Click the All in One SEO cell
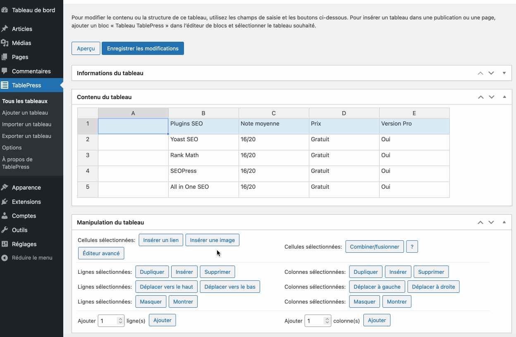This screenshot has height=337, width=516. point(203,190)
